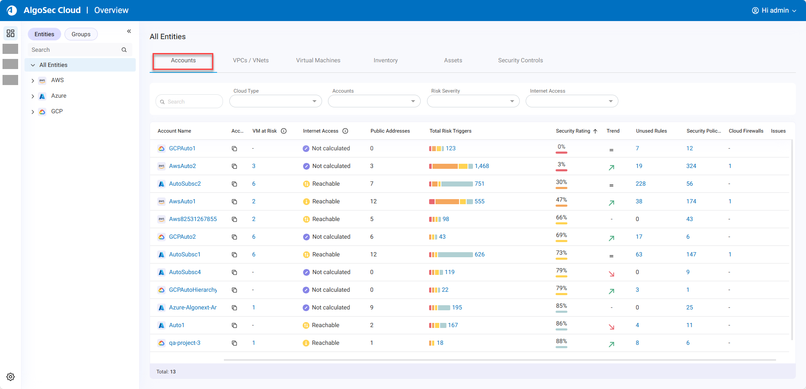Collapse the sidebar with double-chevron icon
Viewport: 806px width, 389px height.
[129, 31]
